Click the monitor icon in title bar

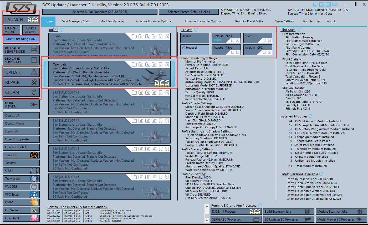pos(316,4)
